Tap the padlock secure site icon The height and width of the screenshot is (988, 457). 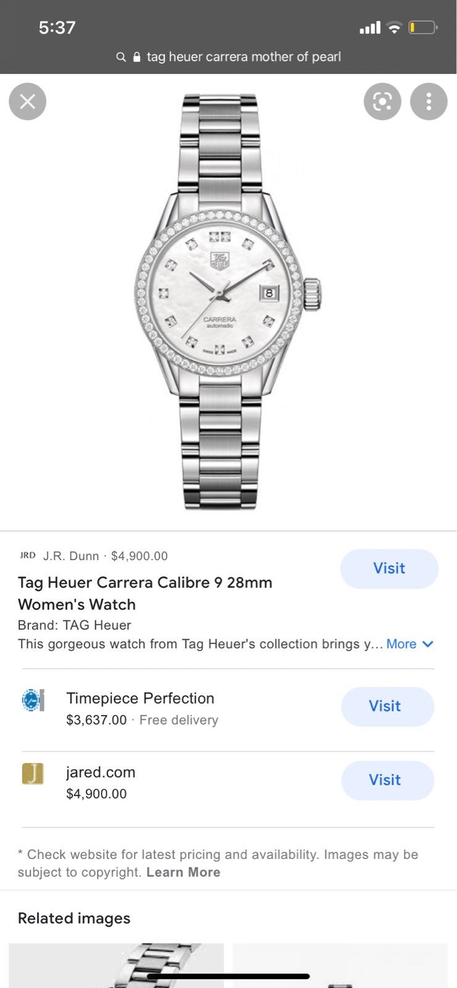(137, 57)
